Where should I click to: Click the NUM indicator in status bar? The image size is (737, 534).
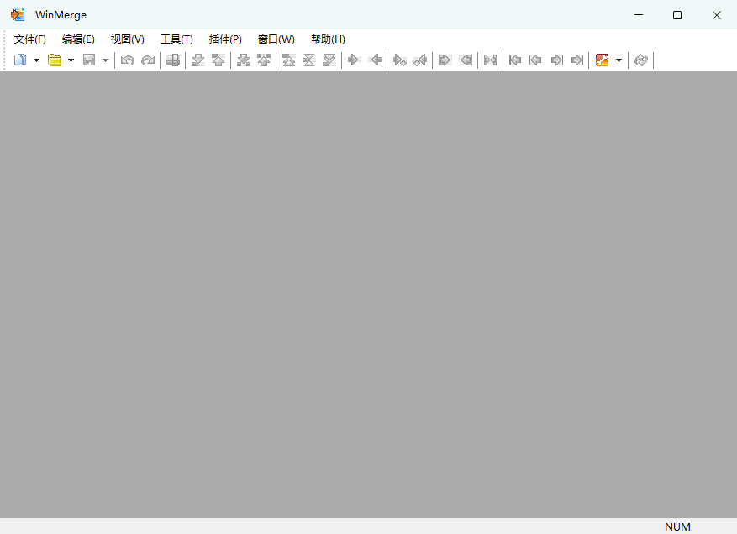click(x=677, y=526)
